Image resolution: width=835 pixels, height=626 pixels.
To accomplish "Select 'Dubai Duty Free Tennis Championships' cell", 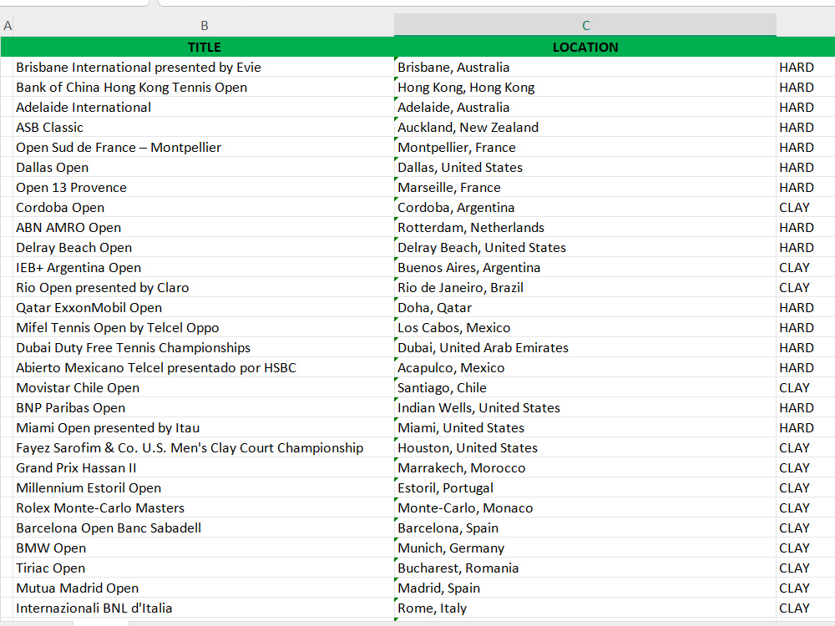I will coord(204,347).
